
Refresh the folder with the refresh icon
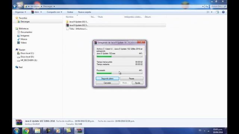click(207, 6)
